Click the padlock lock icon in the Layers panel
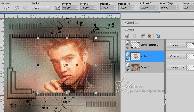Screen dimensions: 194x112 (x=149, y=36)
